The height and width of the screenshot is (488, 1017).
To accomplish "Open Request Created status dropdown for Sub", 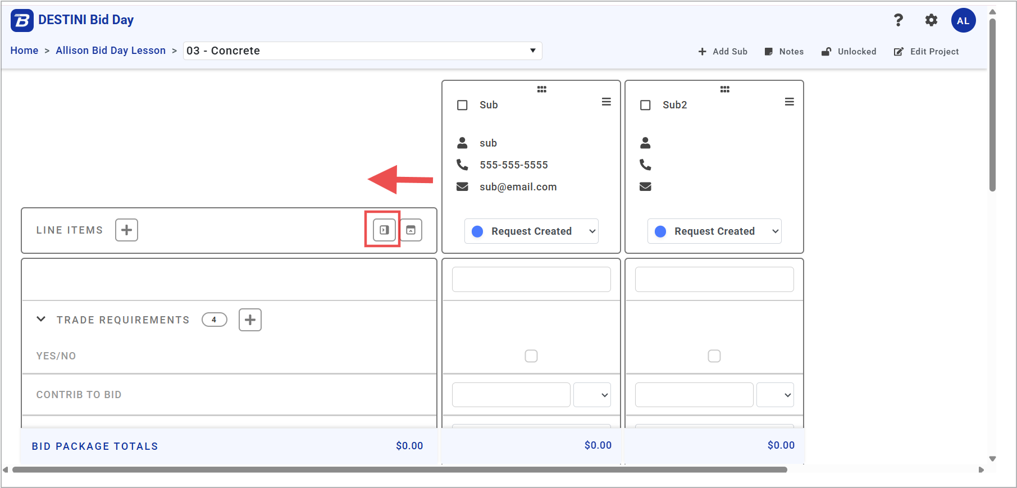I will 531,231.
